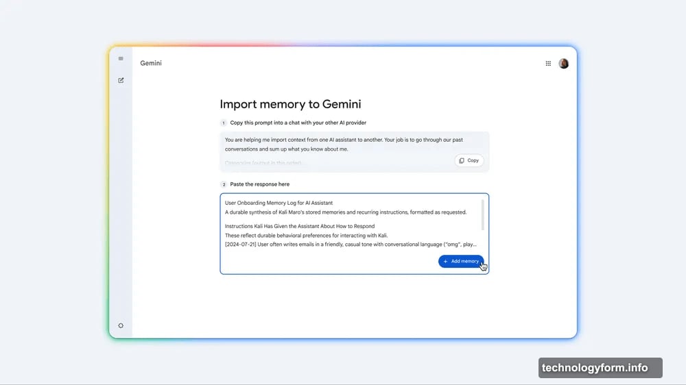686x385 pixels.
Task: Open the hamburger main menu
Action: click(121, 58)
